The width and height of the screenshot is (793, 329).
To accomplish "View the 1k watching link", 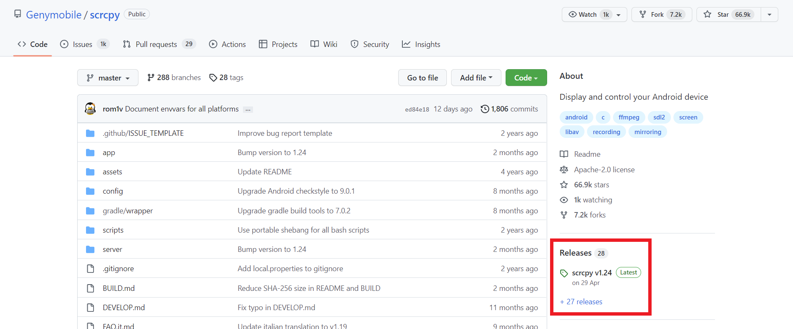I will click(586, 200).
